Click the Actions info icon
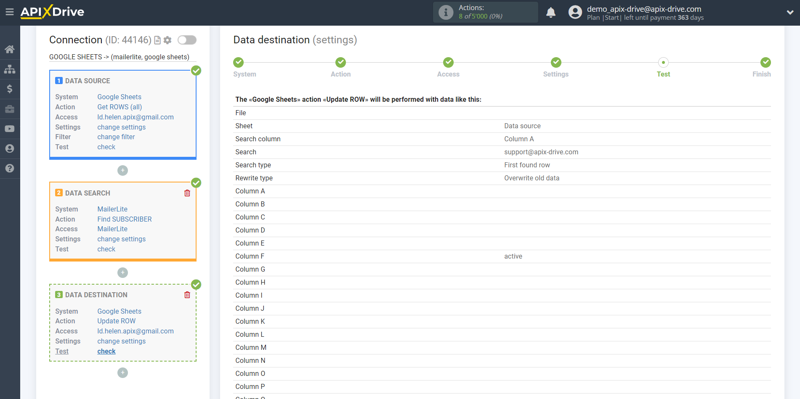The height and width of the screenshot is (399, 800). (446, 12)
